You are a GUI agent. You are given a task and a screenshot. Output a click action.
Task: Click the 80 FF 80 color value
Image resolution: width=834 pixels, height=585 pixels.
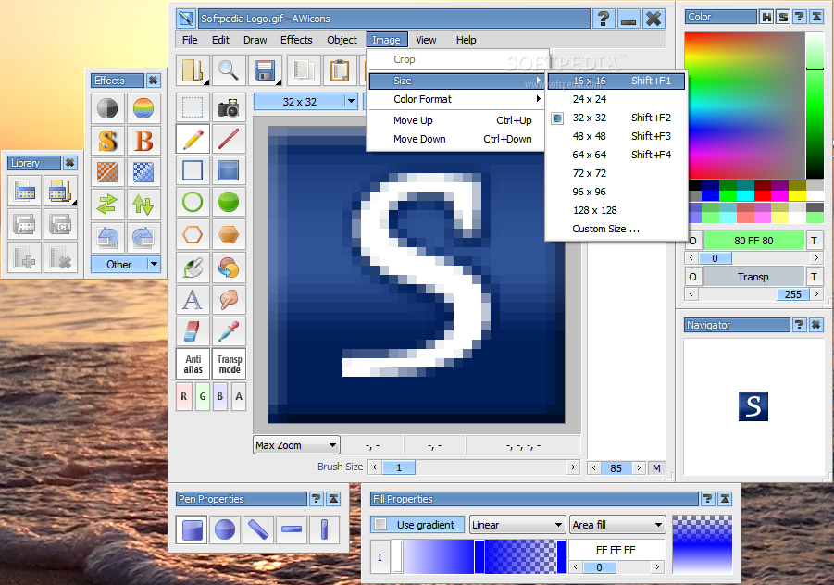(x=753, y=241)
